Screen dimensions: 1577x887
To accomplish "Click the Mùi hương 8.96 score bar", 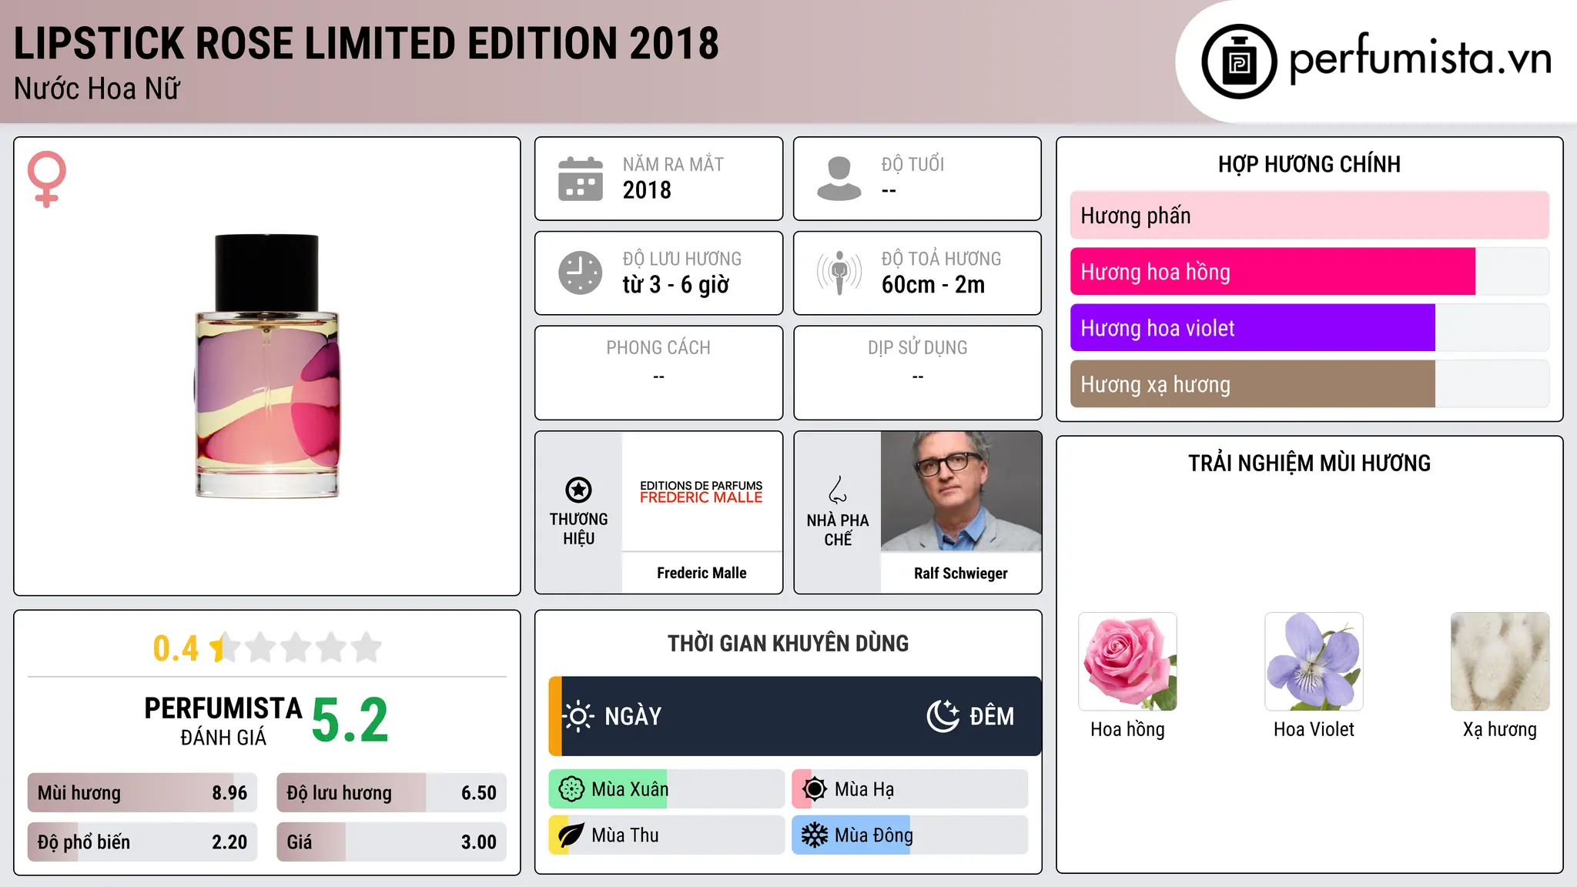I will (142, 793).
